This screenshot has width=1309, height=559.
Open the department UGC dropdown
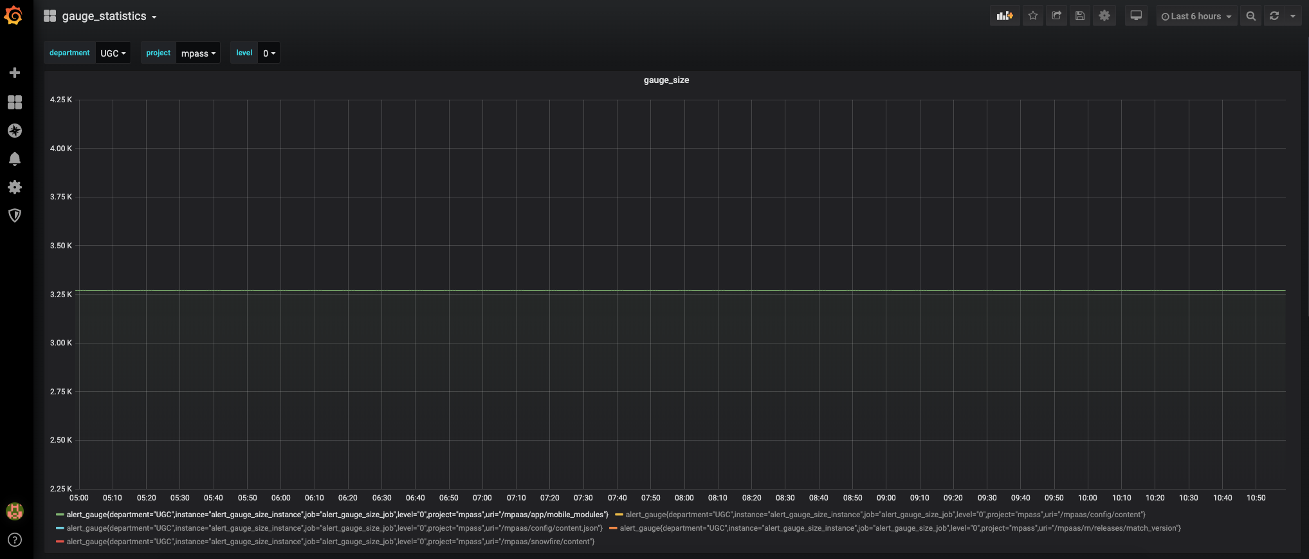tap(113, 53)
